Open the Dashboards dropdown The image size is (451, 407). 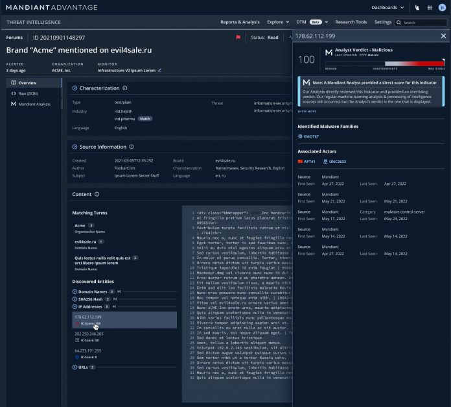pos(387,8)
